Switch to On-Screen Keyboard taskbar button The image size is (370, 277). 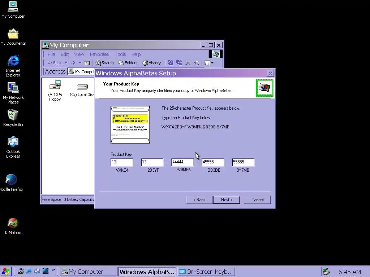coord(206,272)
